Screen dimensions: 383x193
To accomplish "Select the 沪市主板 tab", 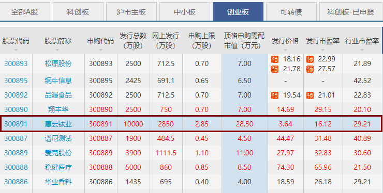I will click(x=131, y=11).
